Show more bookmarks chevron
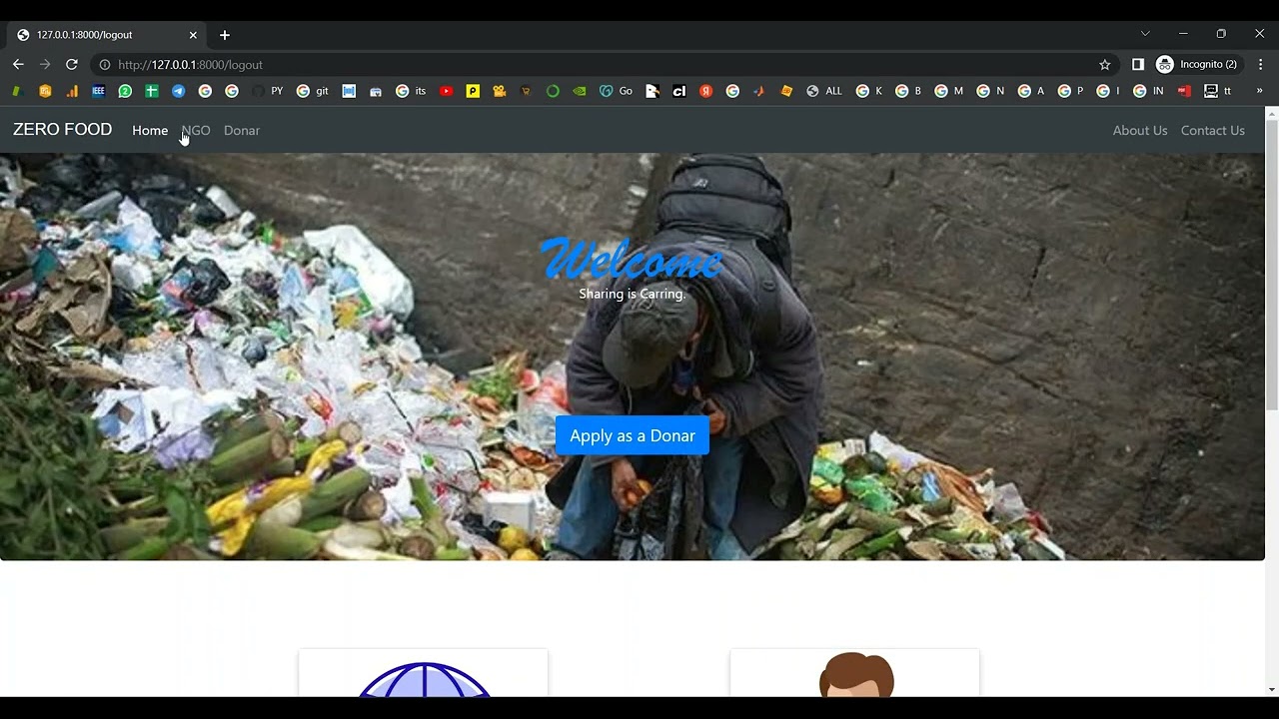The width and height of the screenshot is (1279, 719). [x=1259, y=91]
